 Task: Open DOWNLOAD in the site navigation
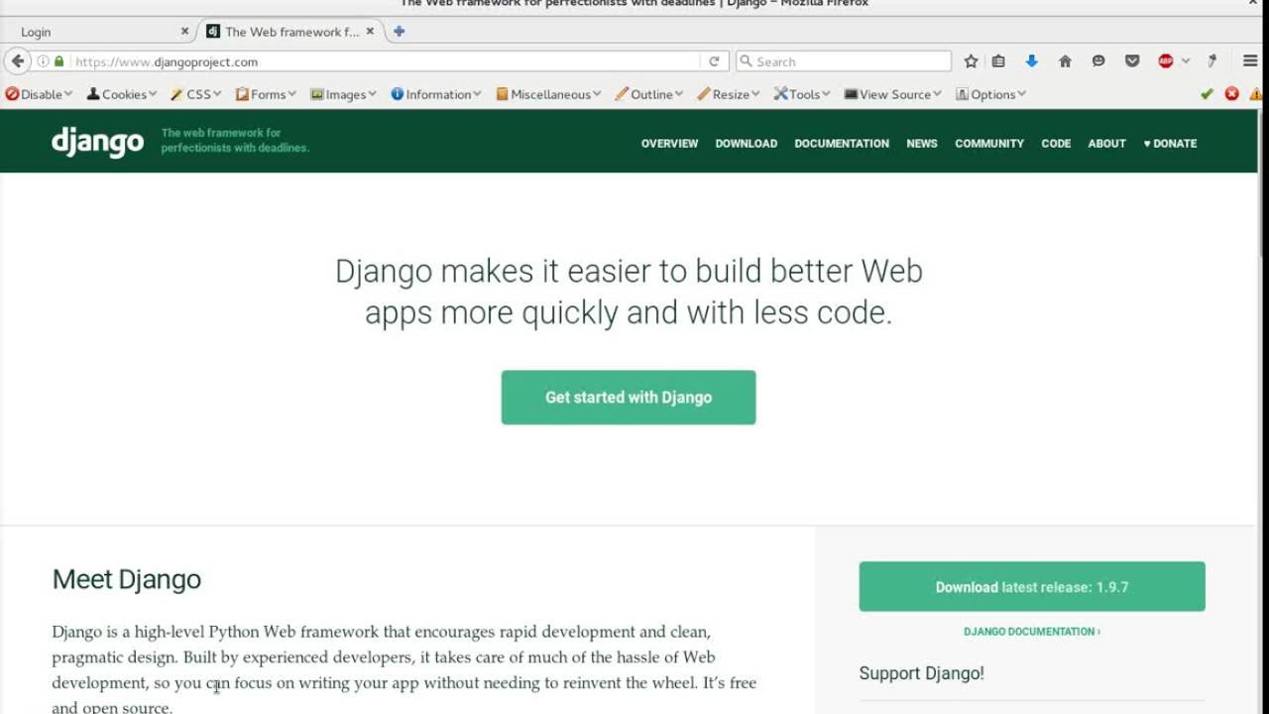[746, 143]
